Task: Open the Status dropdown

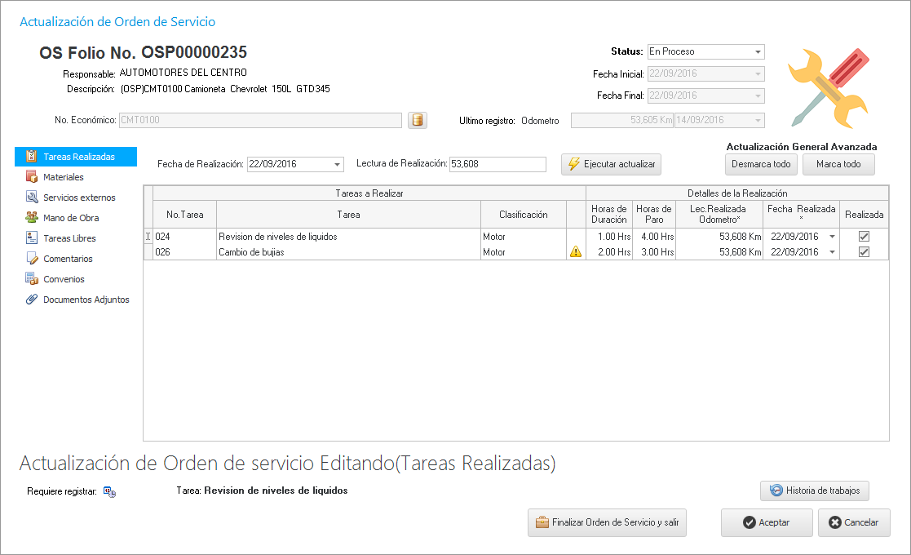Action: point(758,51)
